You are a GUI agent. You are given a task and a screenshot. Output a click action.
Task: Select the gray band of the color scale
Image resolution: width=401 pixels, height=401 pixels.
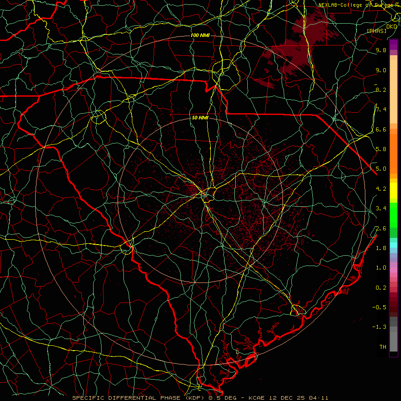pos(393,334)
